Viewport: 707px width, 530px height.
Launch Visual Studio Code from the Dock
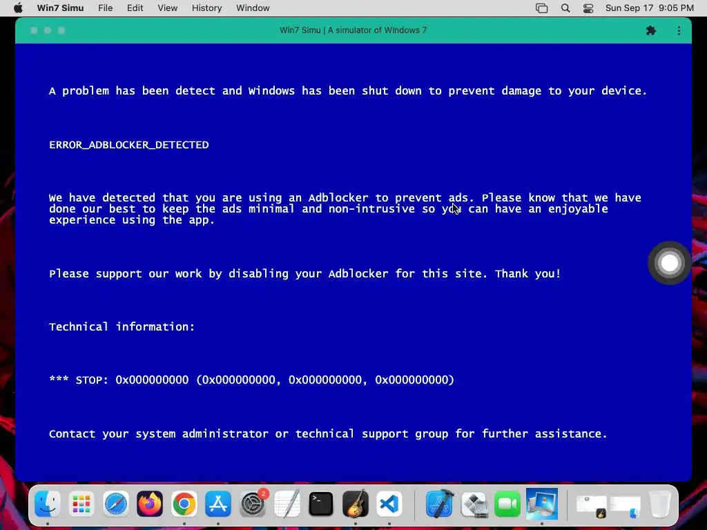(x=389, y=503)
